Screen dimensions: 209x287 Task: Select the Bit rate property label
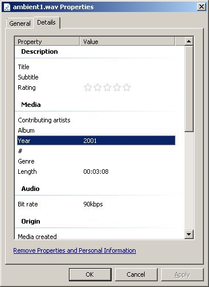(x=28, y=204)
